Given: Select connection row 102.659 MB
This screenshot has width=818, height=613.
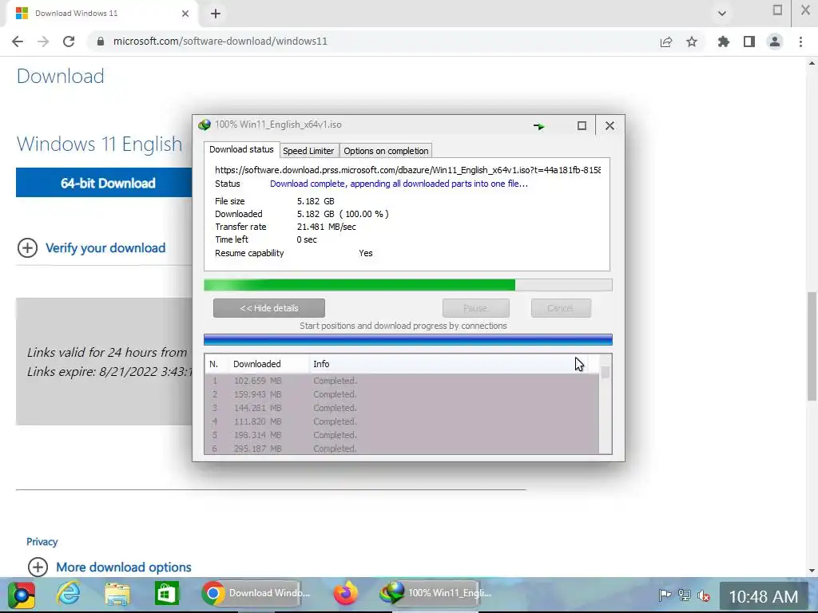Looking at the screenshot, I should point(402,381).
